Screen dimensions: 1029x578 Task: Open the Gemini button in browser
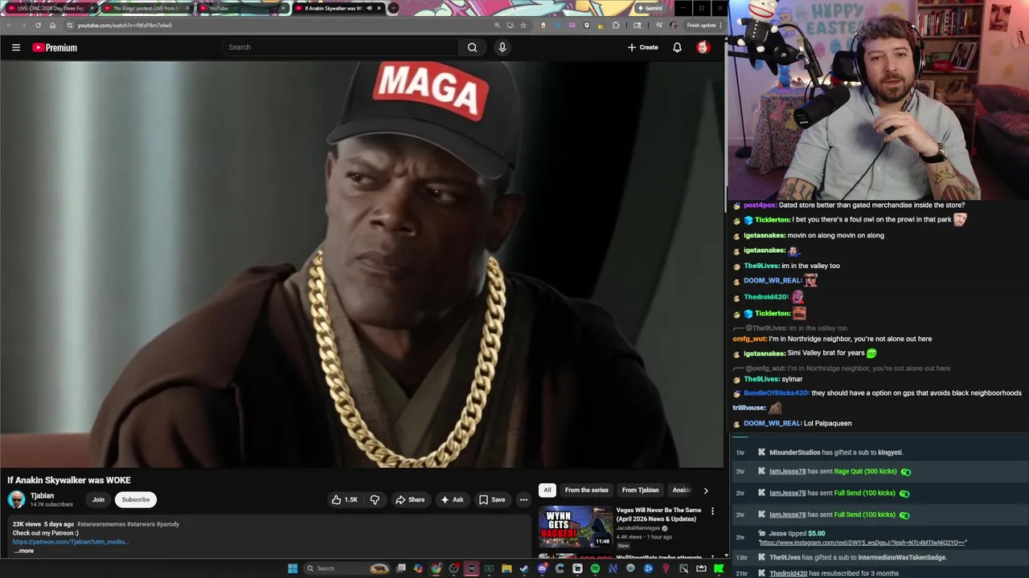coord(650,8)
